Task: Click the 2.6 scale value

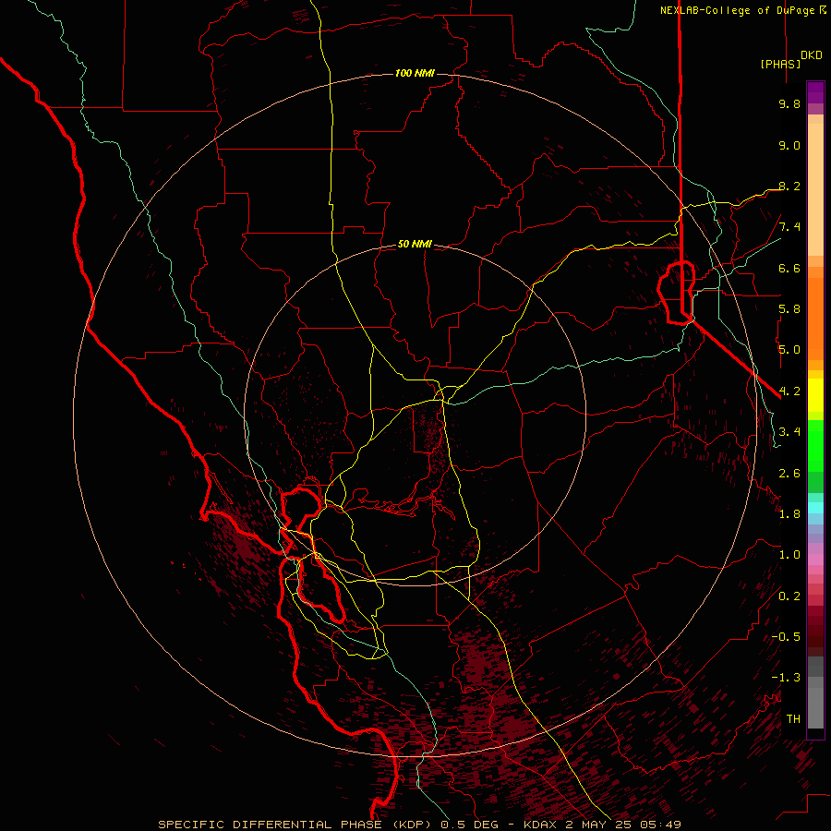Action: click(789, 474)
